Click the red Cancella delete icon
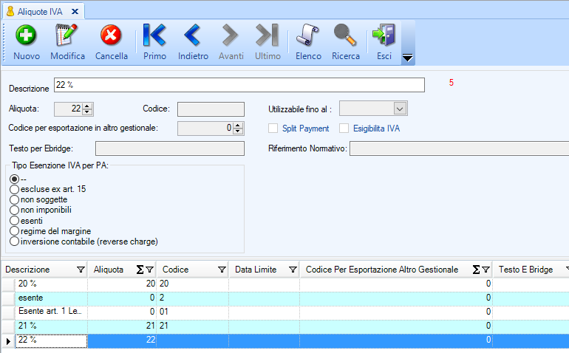Image resolution: width=569 pixels, height=353 pixels. point(111,35)
